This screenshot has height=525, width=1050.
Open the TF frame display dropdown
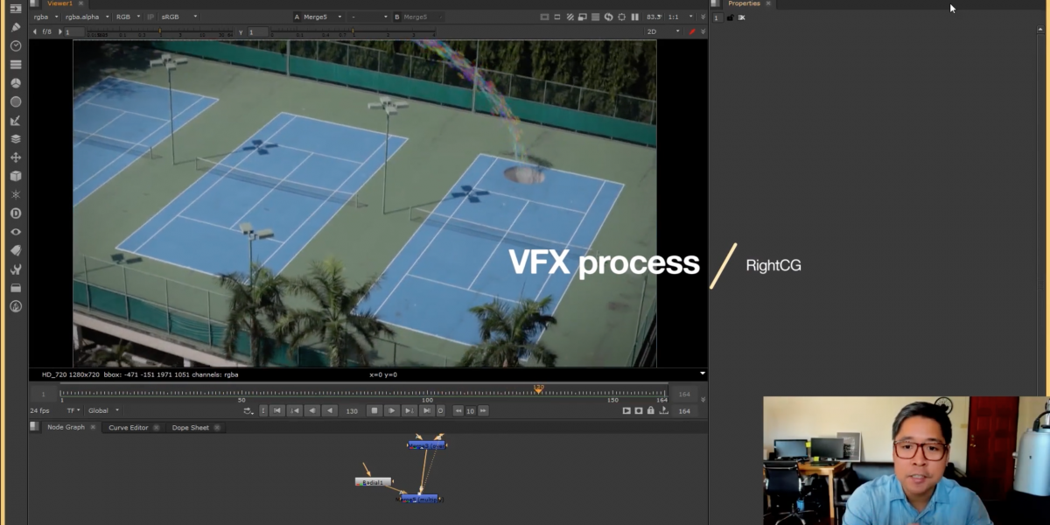[73, 410]
